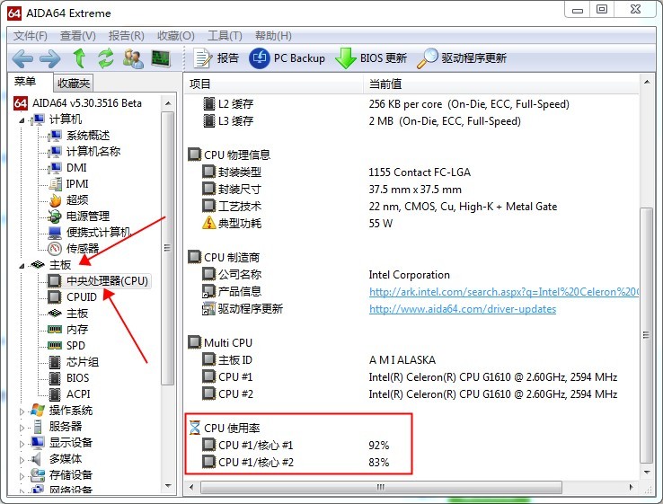This screenshot has width=663, height=504.
Task: Click the 多媒体 speaker icon
Action: click(x=36, y=459)
